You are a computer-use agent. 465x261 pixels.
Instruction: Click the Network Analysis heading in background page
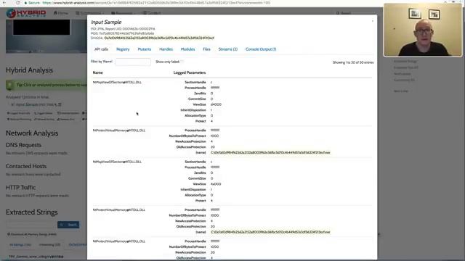32,133
